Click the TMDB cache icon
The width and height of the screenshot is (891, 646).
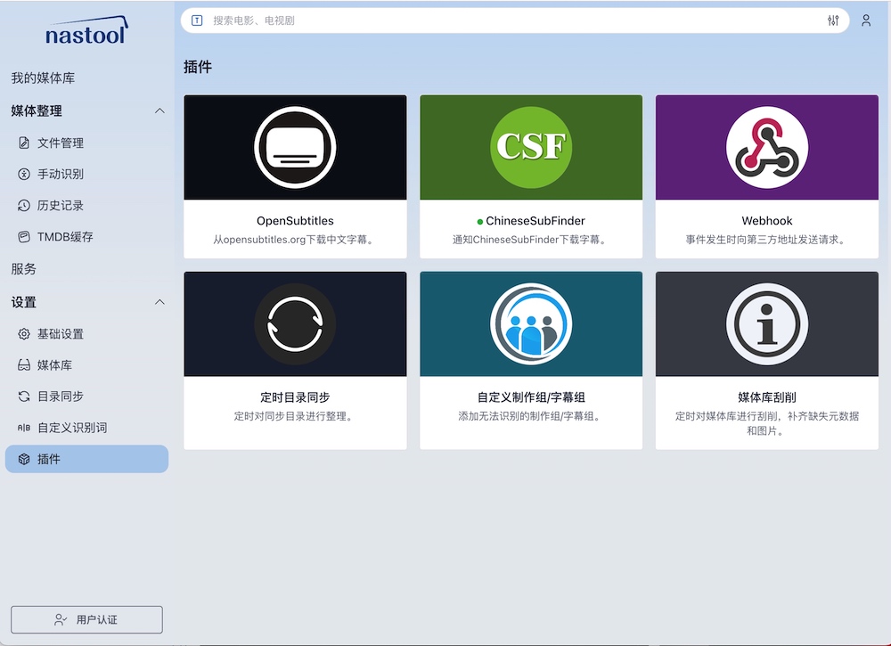click(x=24, y=236)
